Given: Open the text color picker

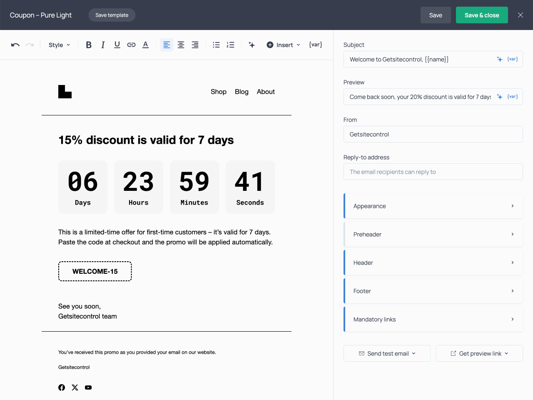Looking at the screenshot, I should pyautogui.click(x=145, y=45).
